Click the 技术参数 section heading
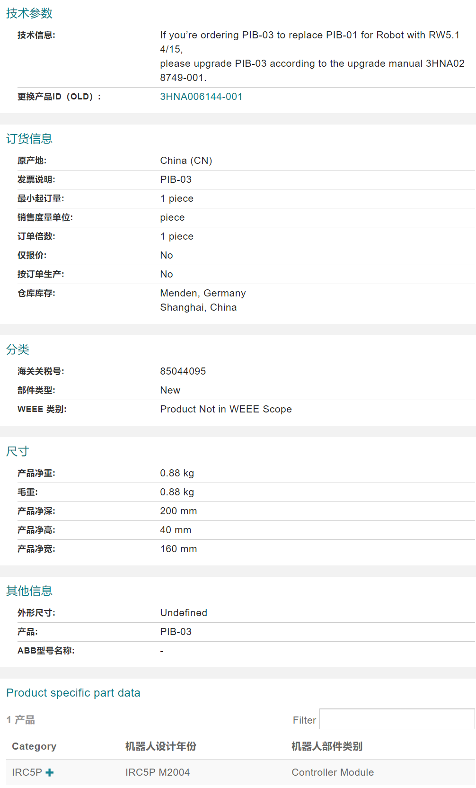 [x=29, y=13]
